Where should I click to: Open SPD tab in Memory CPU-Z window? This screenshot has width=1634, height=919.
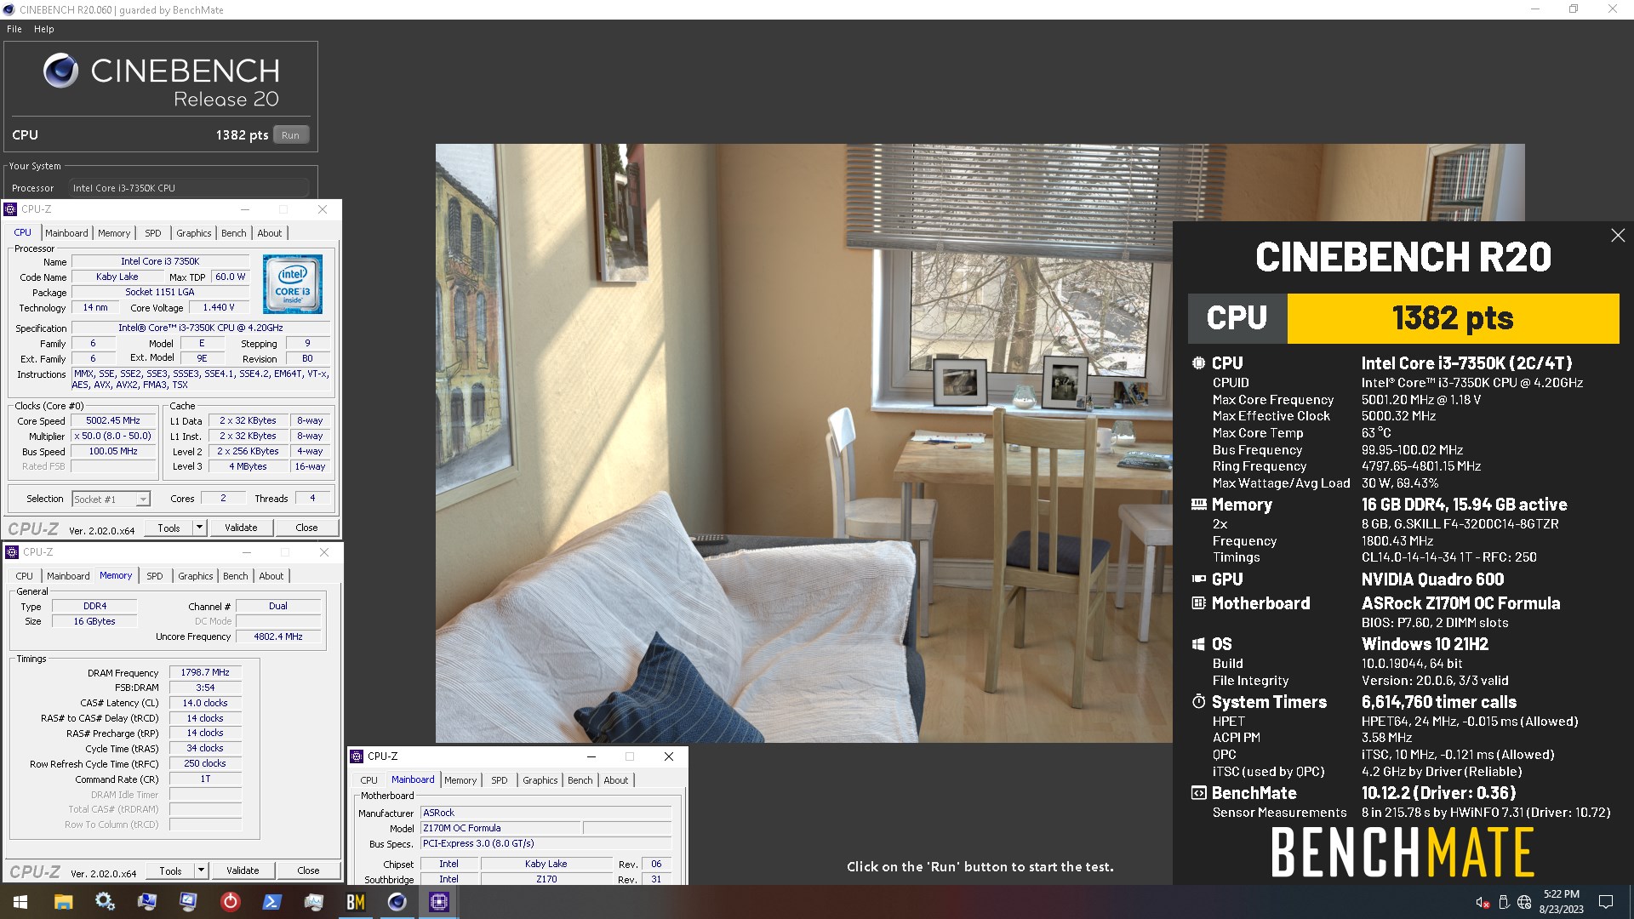[155, 576]
